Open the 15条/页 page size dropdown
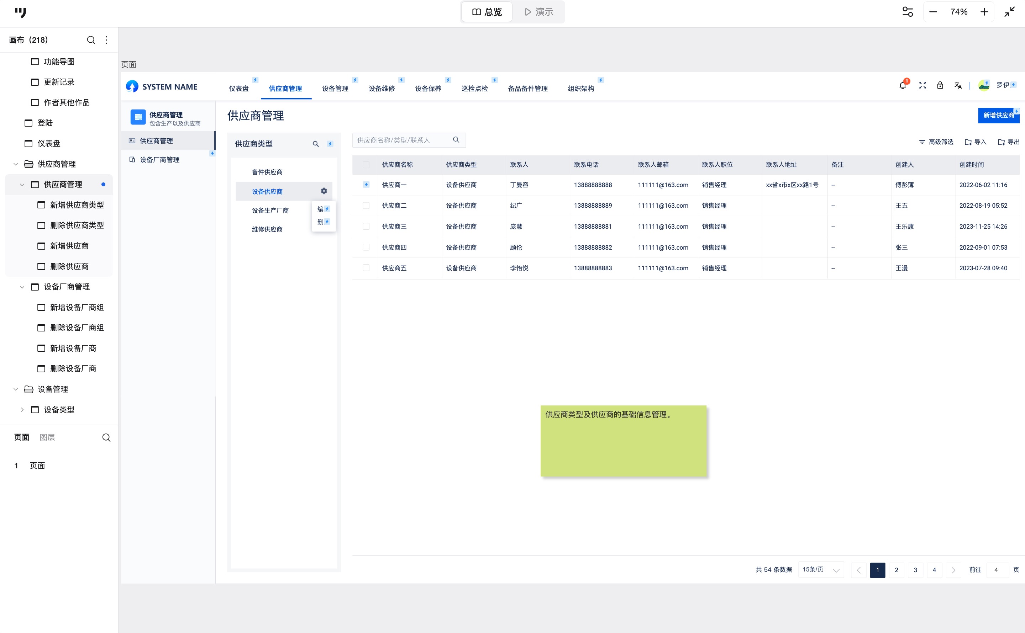Viewport: 1025px width, 633px height. coord(821,570)
